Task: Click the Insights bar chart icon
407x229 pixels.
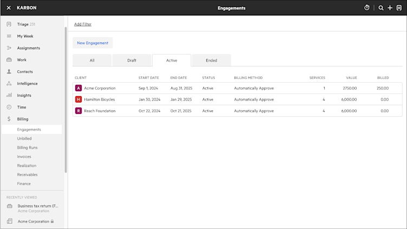Action: point(9,95)
